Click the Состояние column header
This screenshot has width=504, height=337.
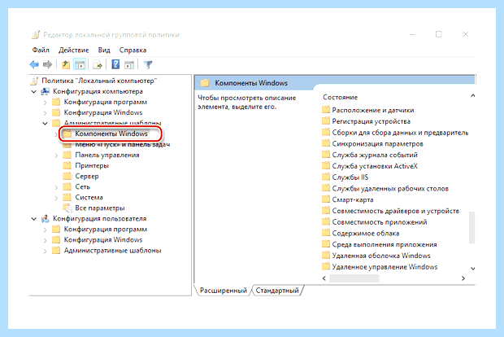[340, 97]
